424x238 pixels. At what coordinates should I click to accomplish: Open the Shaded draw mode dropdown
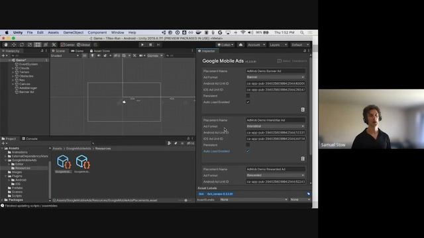click(x=65, y=56)
